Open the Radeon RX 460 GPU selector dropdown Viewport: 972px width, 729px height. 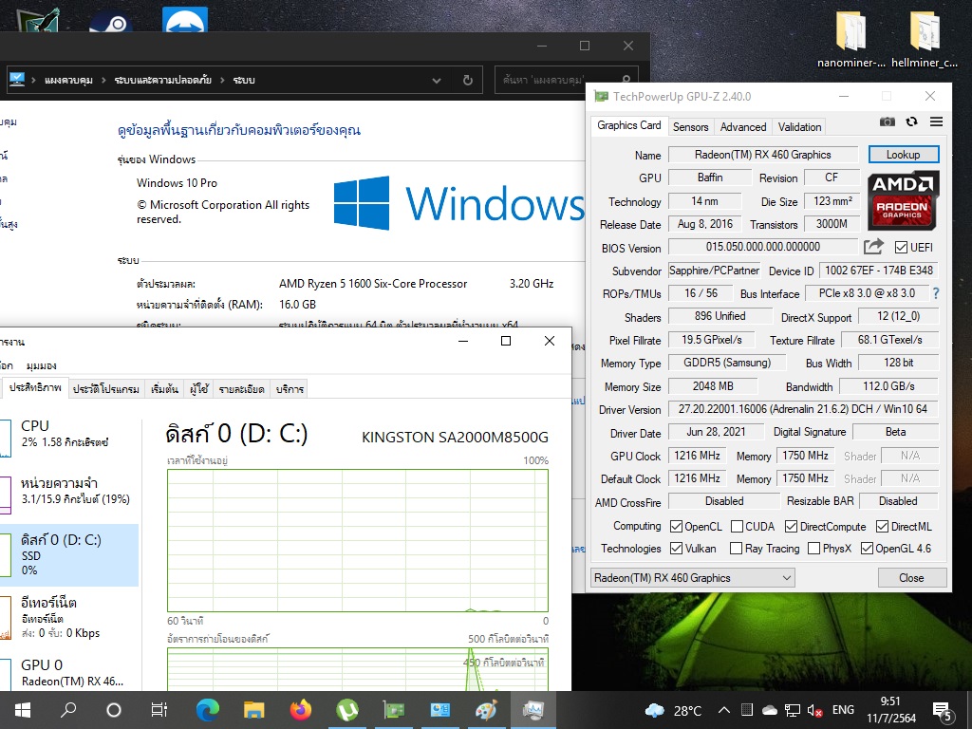click(692, 578)
